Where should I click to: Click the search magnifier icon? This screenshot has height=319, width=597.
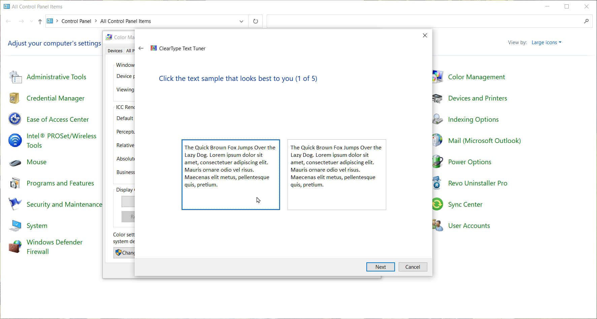[x=586, y=21]
